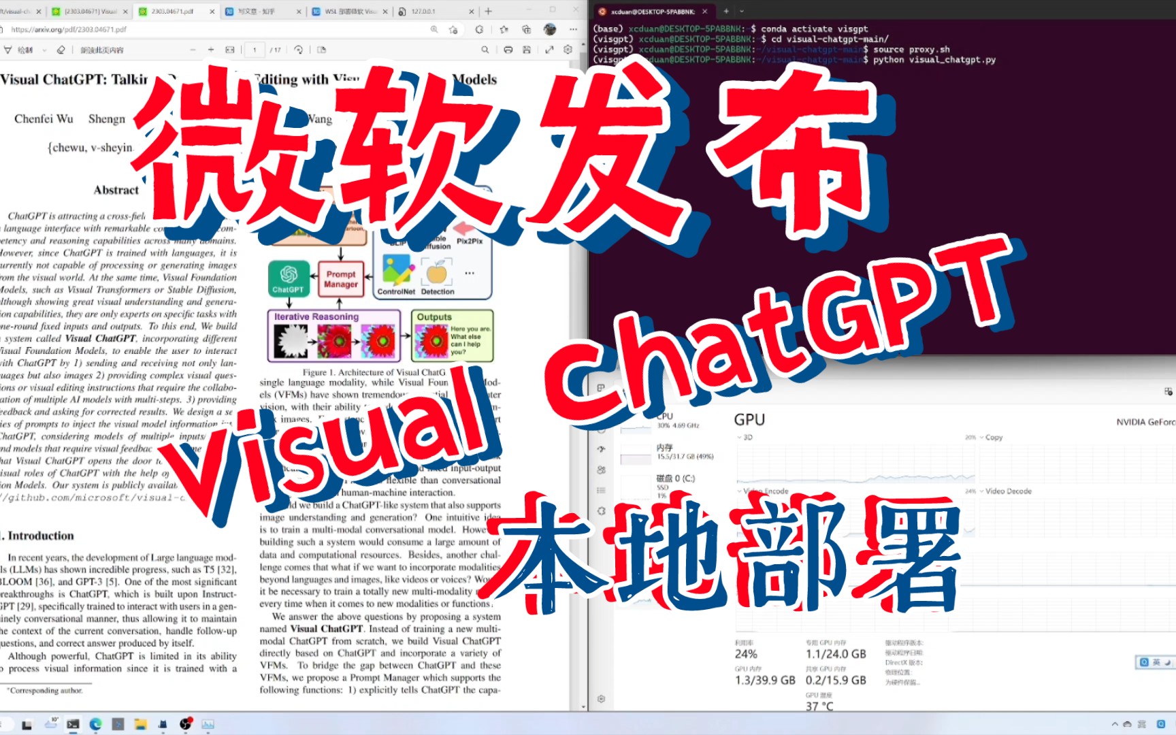
Task: Open Task Manager Settings gear
Action: [x=601, y=699]
